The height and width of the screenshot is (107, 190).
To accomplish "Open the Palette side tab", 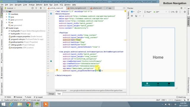I will click(128, 15).
